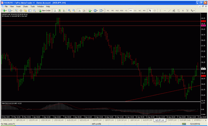
Task: Select the Equidistant Channel tool
Action: [x=174, y=11]
